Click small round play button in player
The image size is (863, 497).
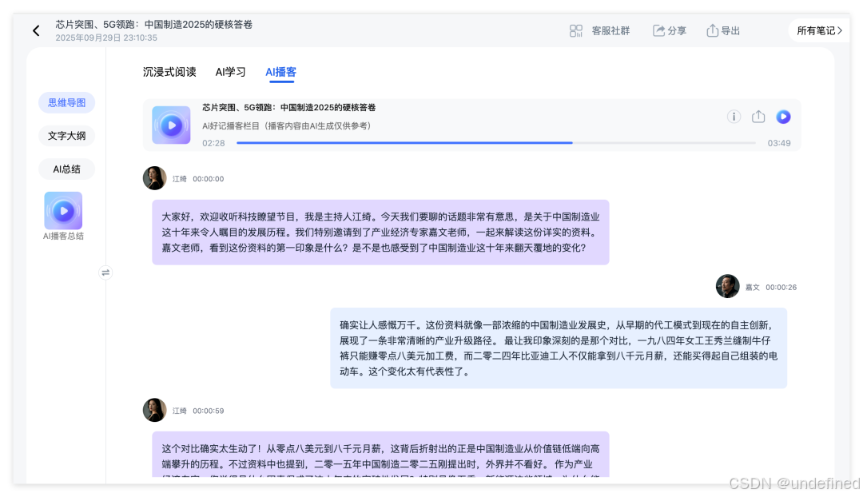pos(783,117)
